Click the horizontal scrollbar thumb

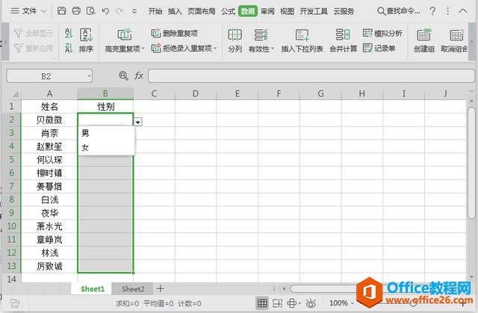tap(325, 288)
